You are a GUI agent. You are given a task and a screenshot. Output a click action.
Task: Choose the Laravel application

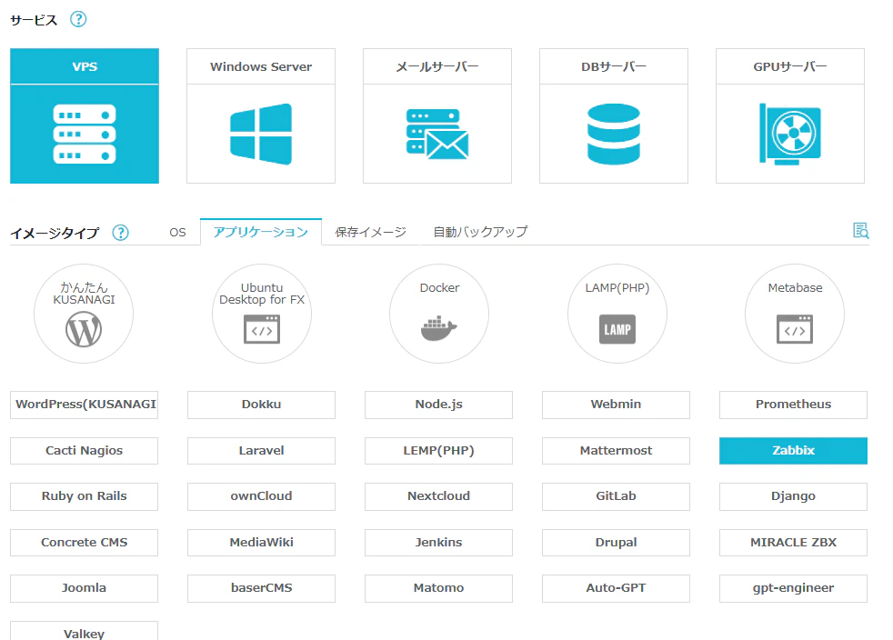pyautogui.click(x=261, y=450)
